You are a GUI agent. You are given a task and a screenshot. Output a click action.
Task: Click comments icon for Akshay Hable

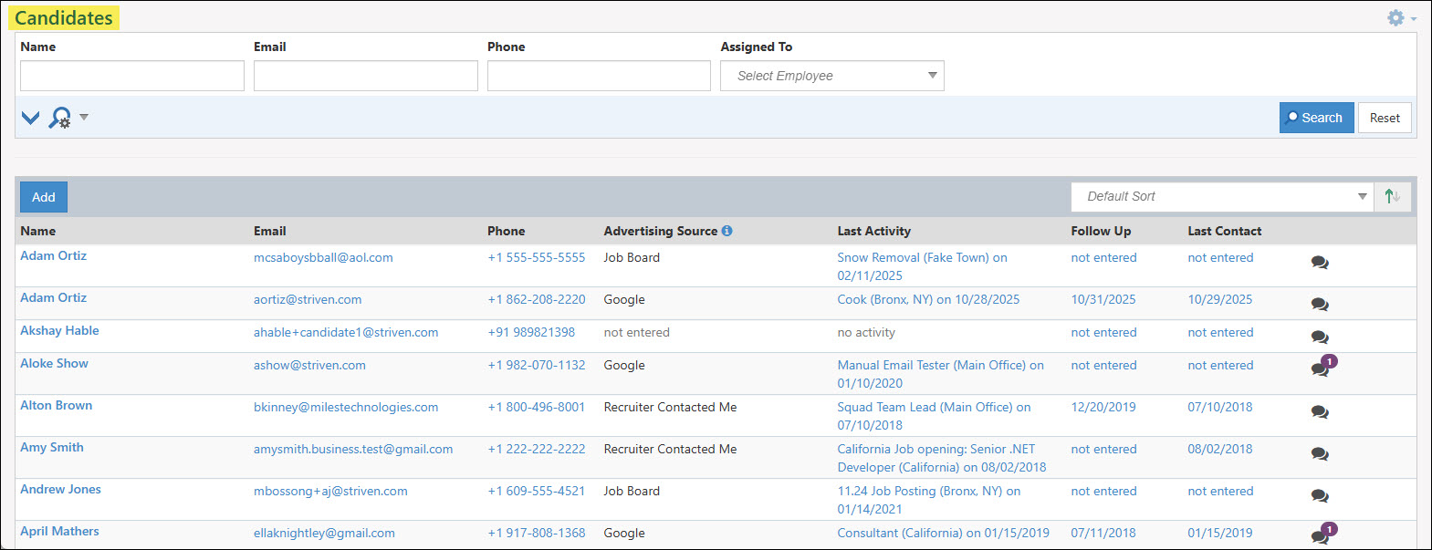pyautogui.click(x=1320, y=337)
